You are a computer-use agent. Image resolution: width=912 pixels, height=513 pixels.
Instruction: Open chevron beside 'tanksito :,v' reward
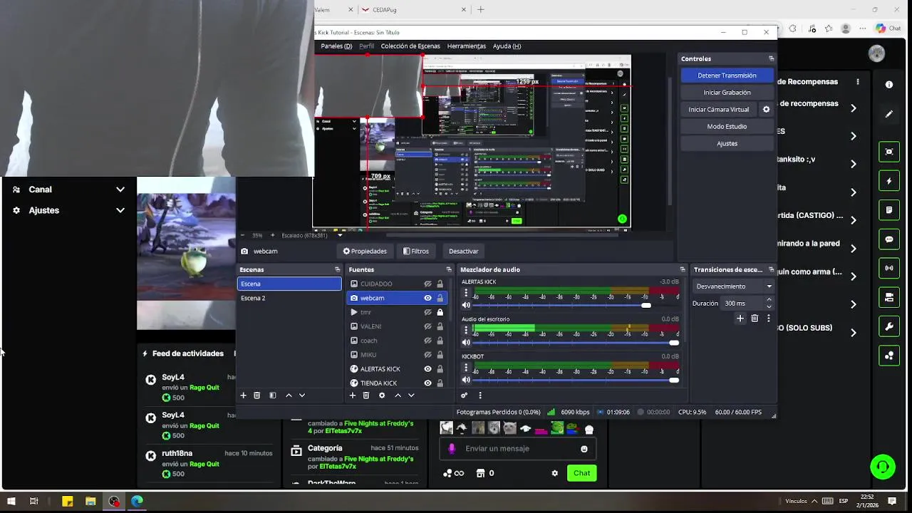click(853, 164)
